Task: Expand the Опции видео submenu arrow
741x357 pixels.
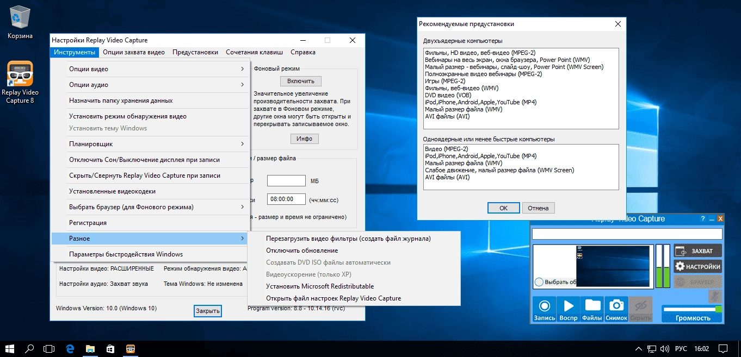Action: (242, 69)
